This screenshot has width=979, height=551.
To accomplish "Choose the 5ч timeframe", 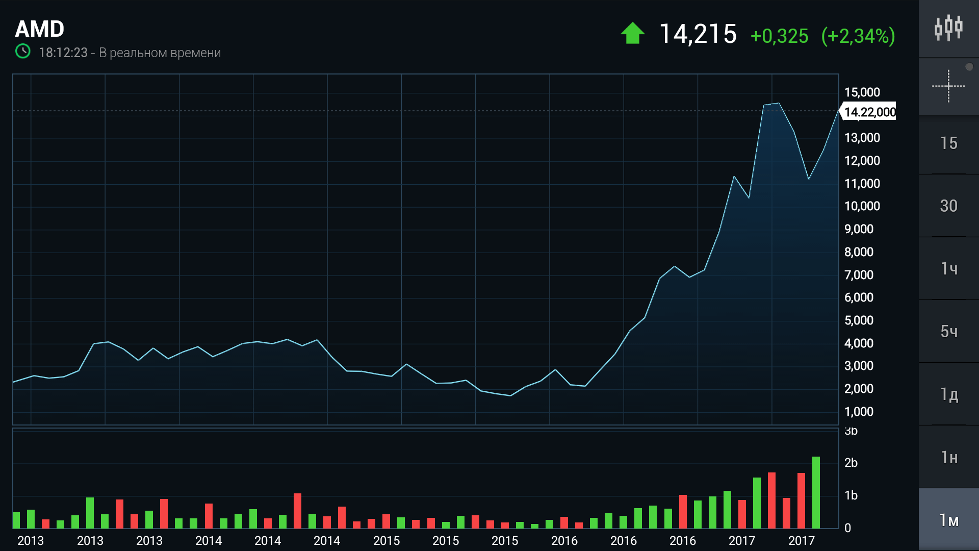I will tap(948, 332).
